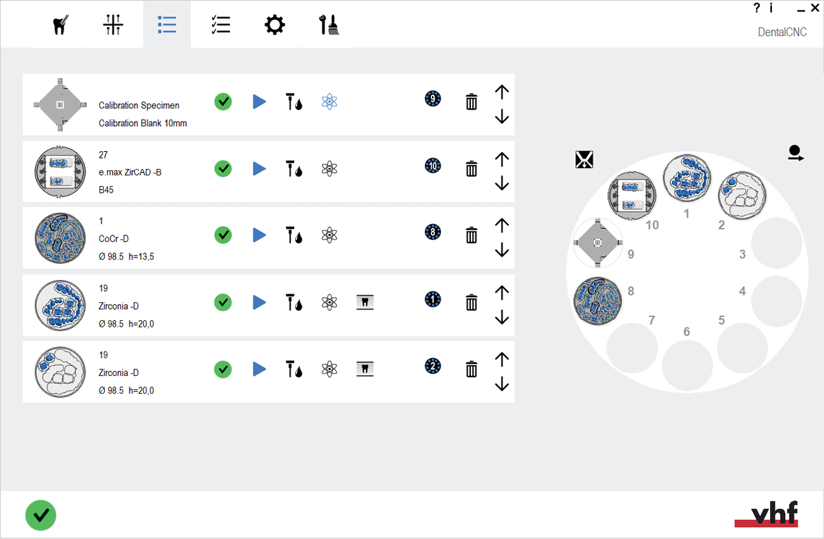Delete the Calibration Specimen job
Viewport: 824px width, 539px height.
[x=472, y=102]
